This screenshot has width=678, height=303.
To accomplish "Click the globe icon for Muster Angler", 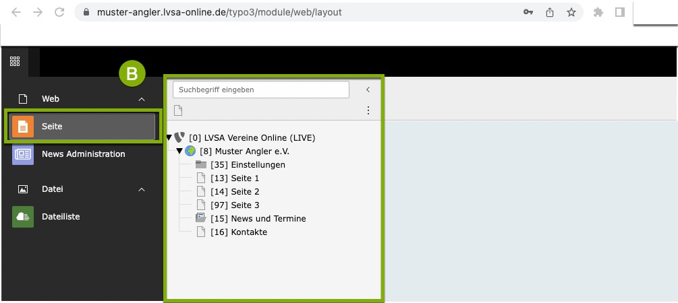I will [190, 151].
